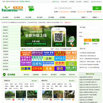Open the 线下服务 nav item

(x=62, y=17)
